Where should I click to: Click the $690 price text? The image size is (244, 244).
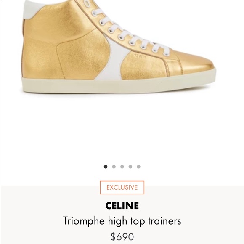point(122,237)
